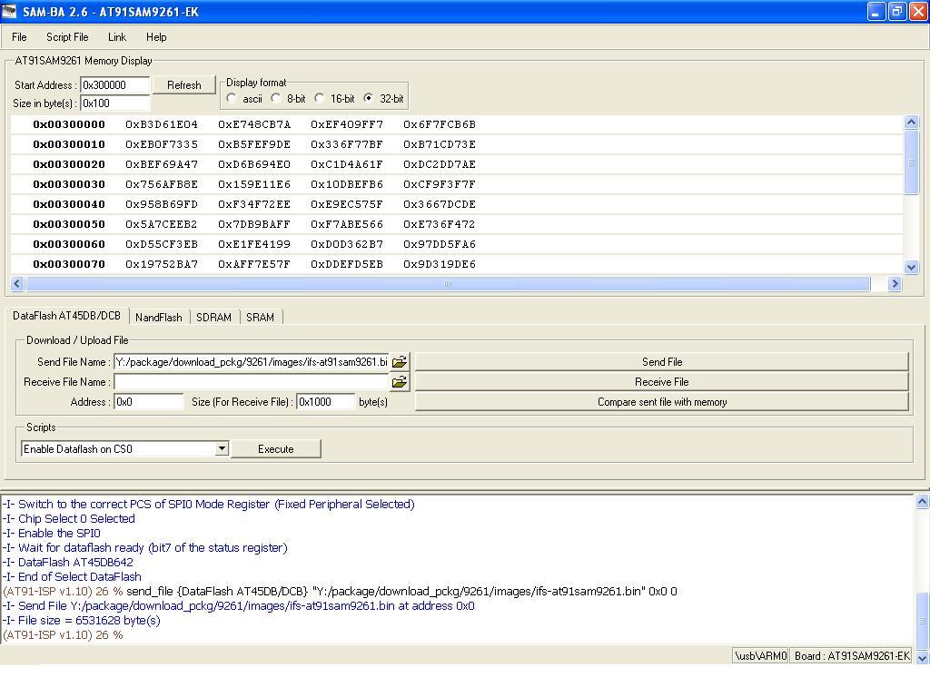
Task: Click the memory display horizontal scrollbar
Action: tap(447, 284)
